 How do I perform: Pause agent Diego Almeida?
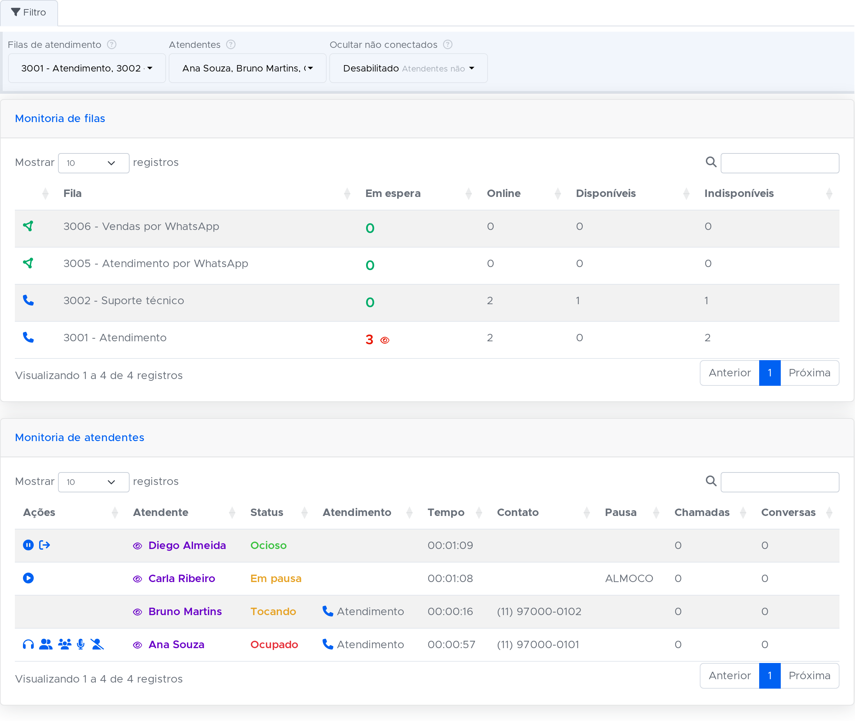click(x=28, y=545)
